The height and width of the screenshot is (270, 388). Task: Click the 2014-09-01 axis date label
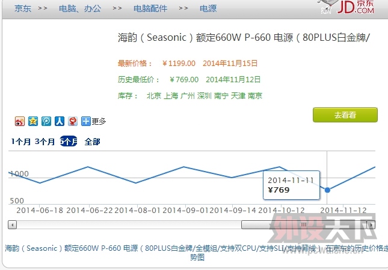186,210
